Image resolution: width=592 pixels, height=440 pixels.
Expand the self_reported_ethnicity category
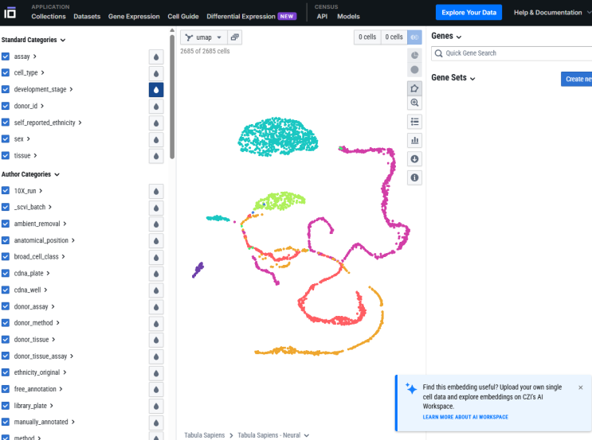pos(48,123)
